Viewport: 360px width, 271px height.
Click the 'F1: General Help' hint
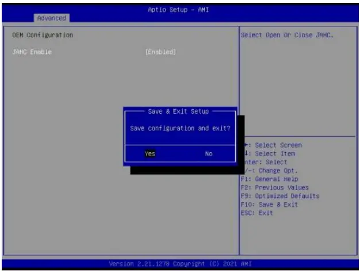pos(269,179)
